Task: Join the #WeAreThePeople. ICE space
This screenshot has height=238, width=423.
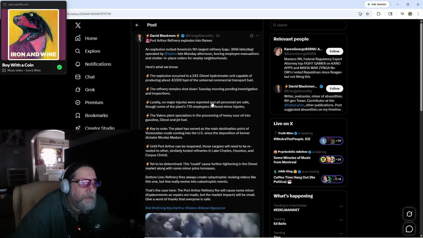Action: 292,139
